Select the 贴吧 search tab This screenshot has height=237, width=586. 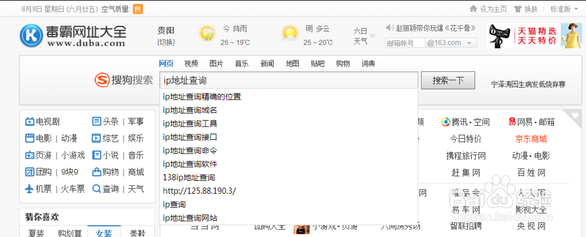tap(318, 64)
